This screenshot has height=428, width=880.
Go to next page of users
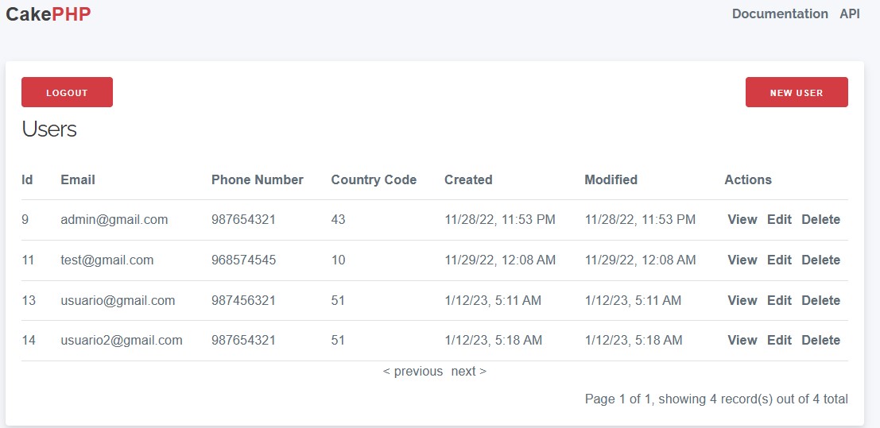pyautogui.click(x=468, y=372)
